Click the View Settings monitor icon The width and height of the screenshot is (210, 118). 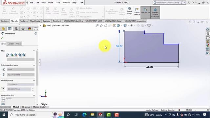point(149,25)
